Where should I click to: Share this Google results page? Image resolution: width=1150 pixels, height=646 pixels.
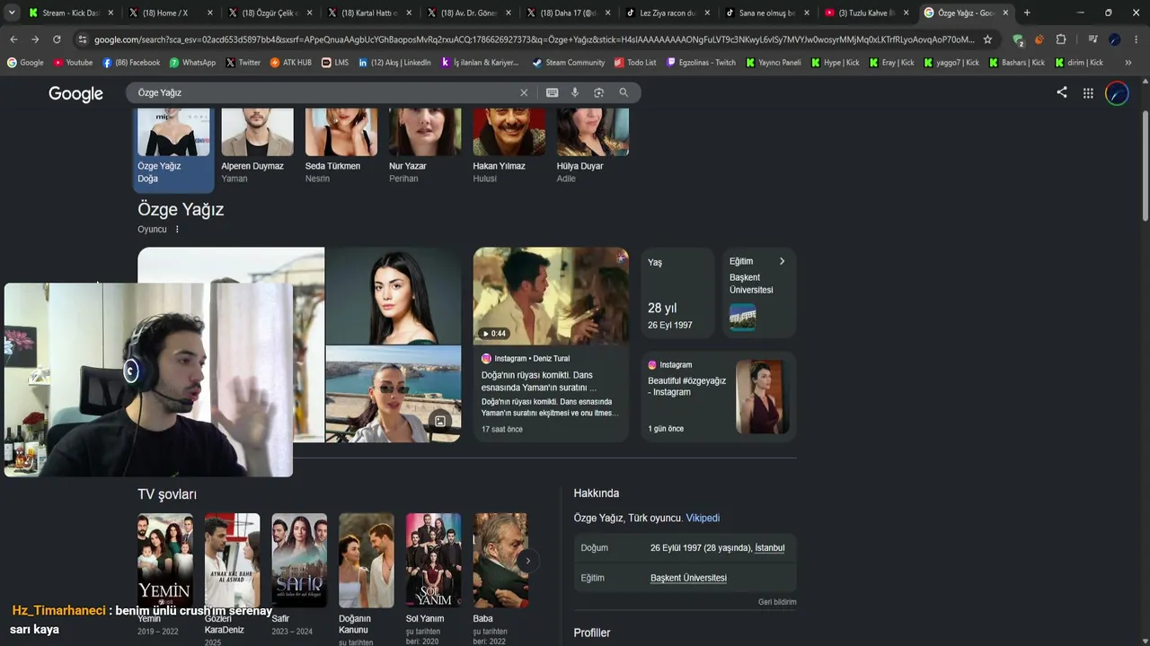1062,92
